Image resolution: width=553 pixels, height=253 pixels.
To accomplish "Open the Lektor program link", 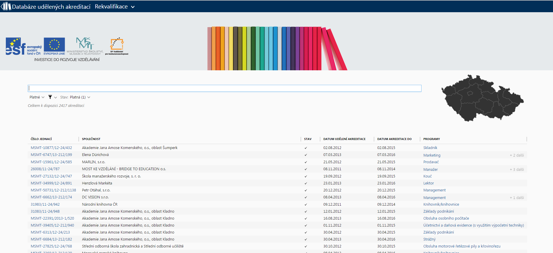I will [429, 183].
